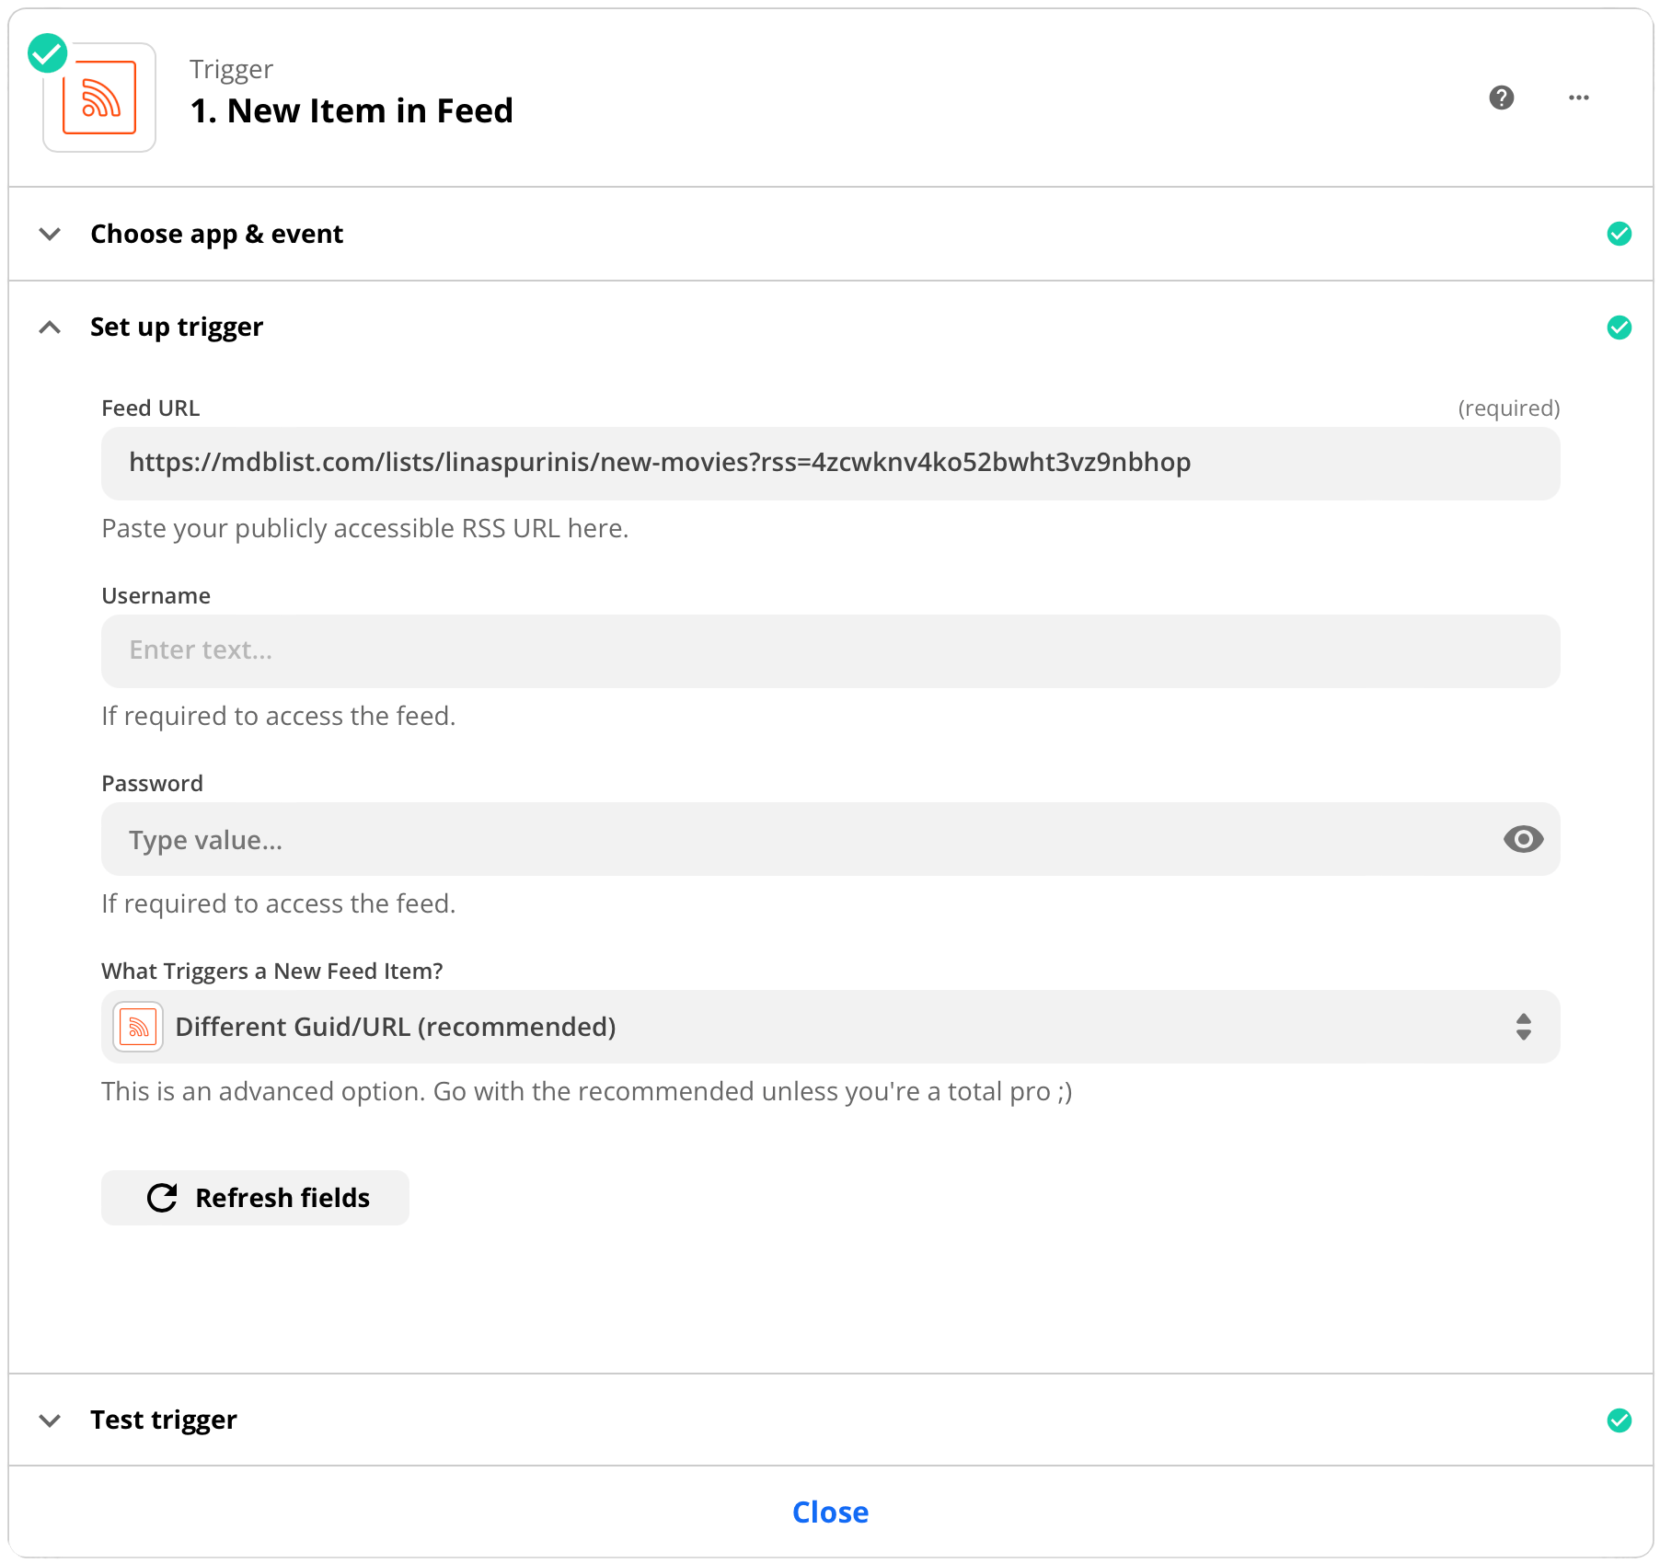Viewport: 1660px width, 1564px height.
Task: Click the up-down arrows on the trigger dropdown
Action: pyautogui.click(x=1523, y=1027)
